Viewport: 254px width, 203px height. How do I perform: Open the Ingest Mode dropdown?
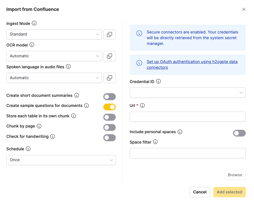coord(54,34)
